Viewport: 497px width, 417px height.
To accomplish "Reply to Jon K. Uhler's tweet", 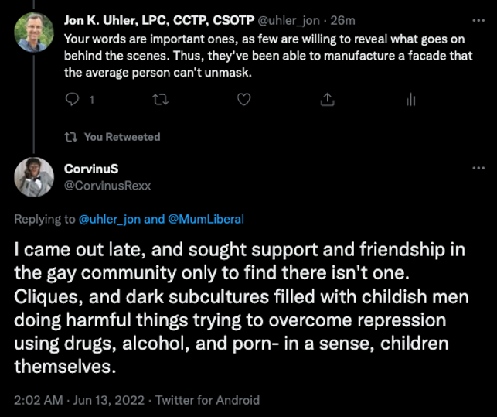I will 73,99.
